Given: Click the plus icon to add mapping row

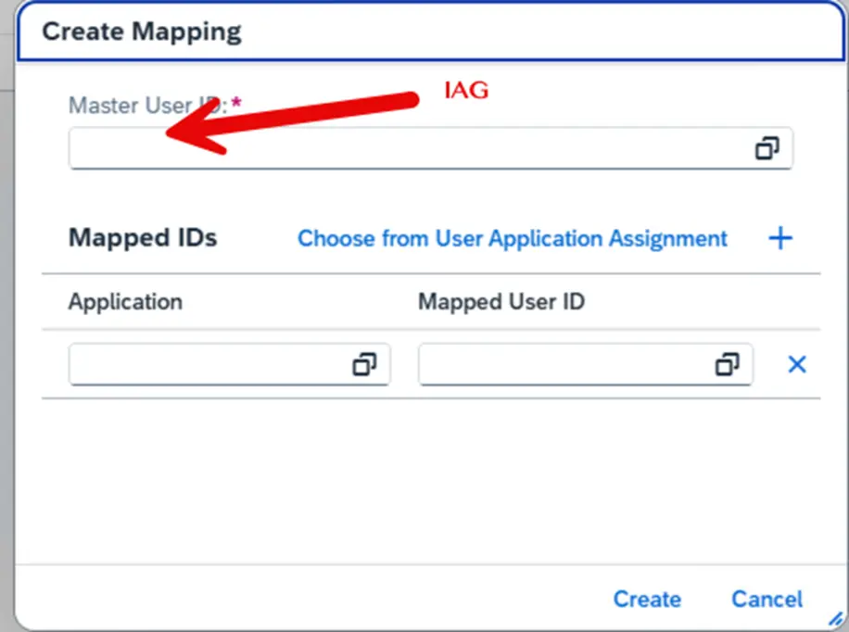Looking at the screenshot, I should [780, 238].
